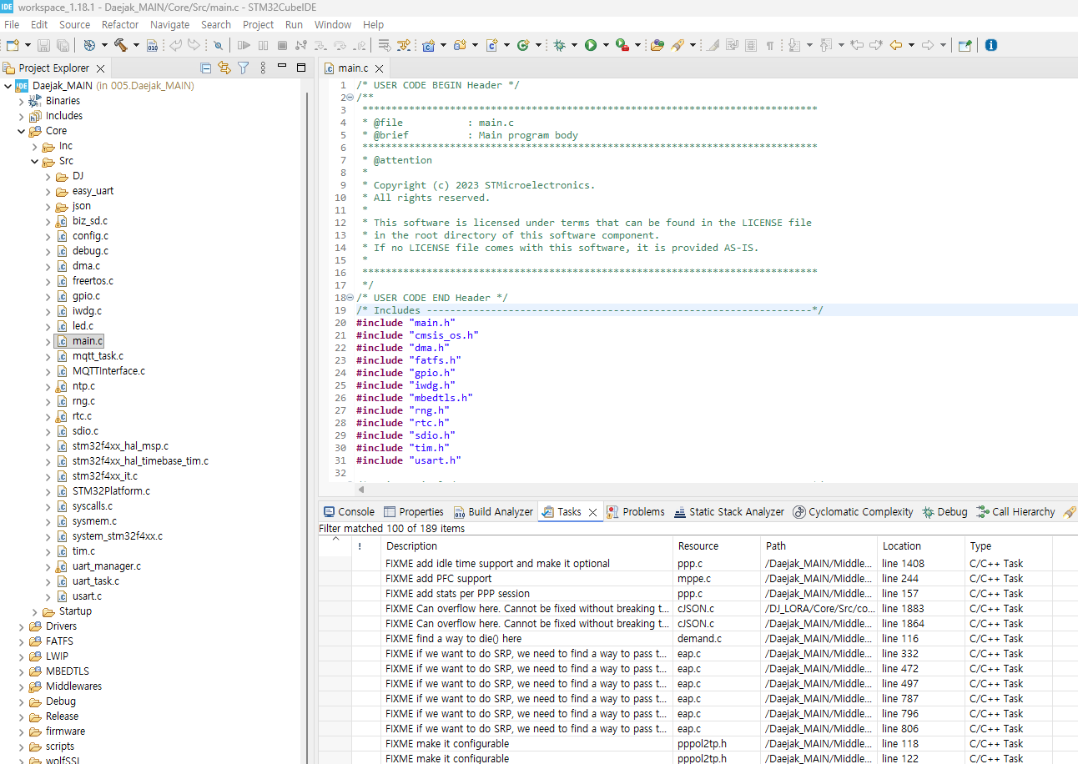Toggle Block Selection mode icon
This screenshot has height=764, width=1078.
[751, 45]
